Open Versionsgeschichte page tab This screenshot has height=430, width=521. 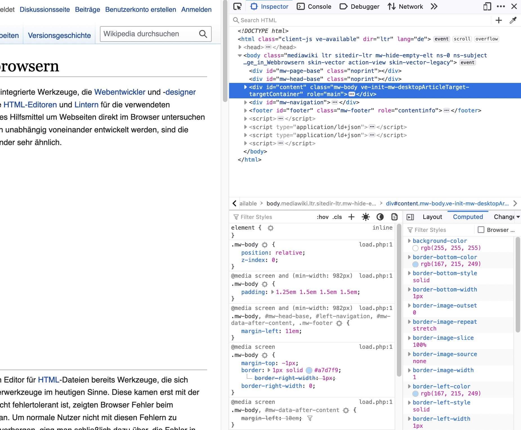click(x=59, y=35)
